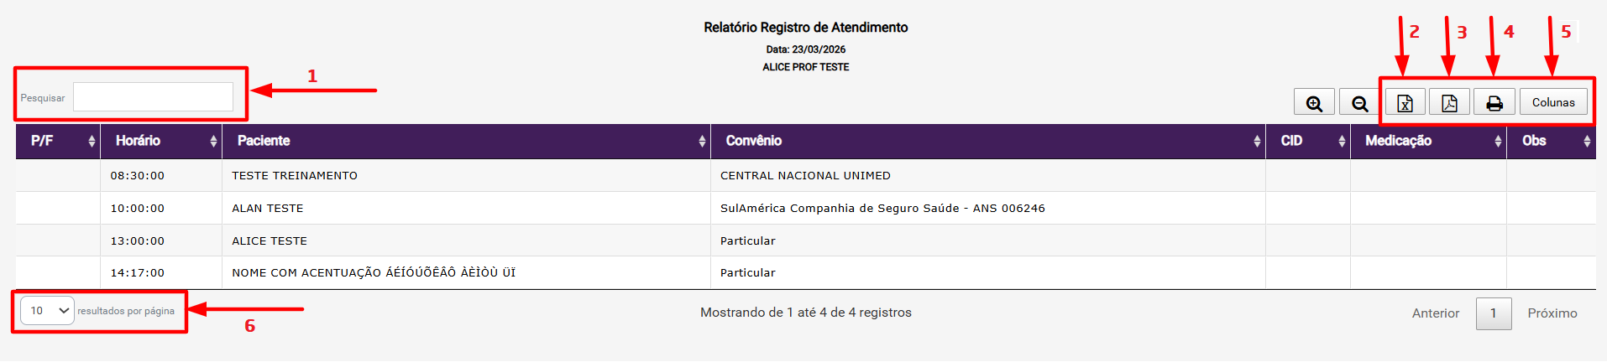Open the results per page dropdown

tap(48, 311)
